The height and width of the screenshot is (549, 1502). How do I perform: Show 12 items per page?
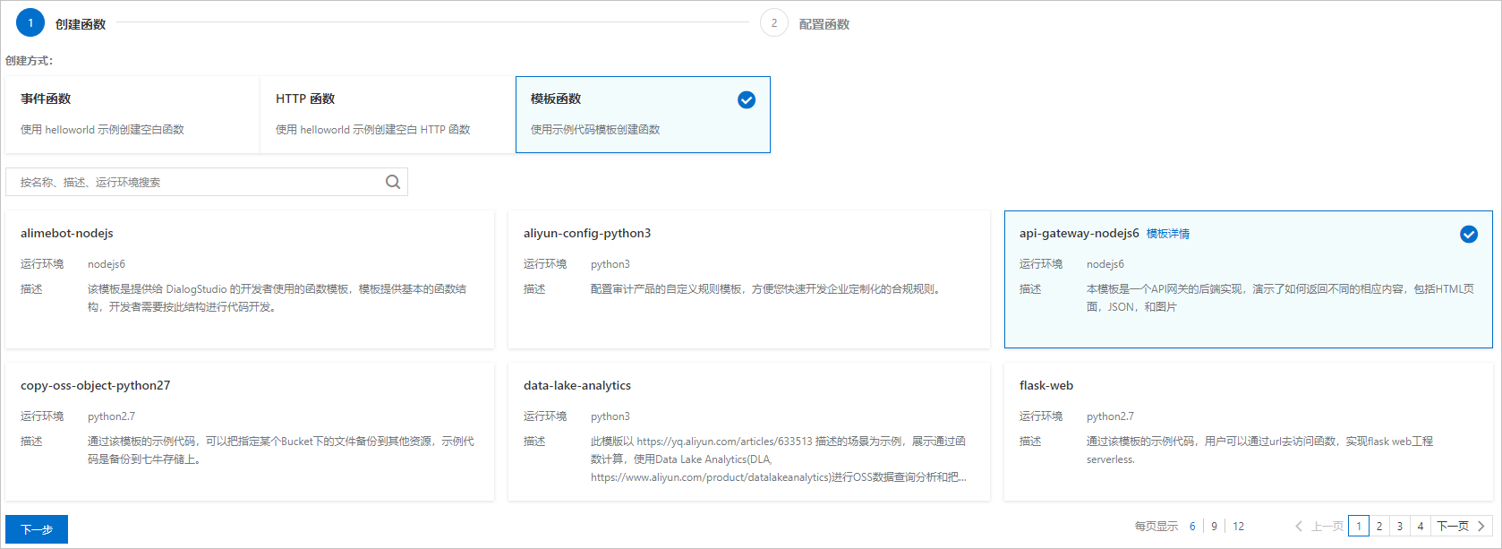pyautogui.click(x=1238, y=527)
